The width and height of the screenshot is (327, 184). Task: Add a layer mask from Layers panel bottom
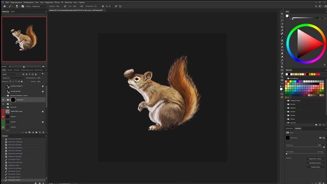(x=30, y=132)
